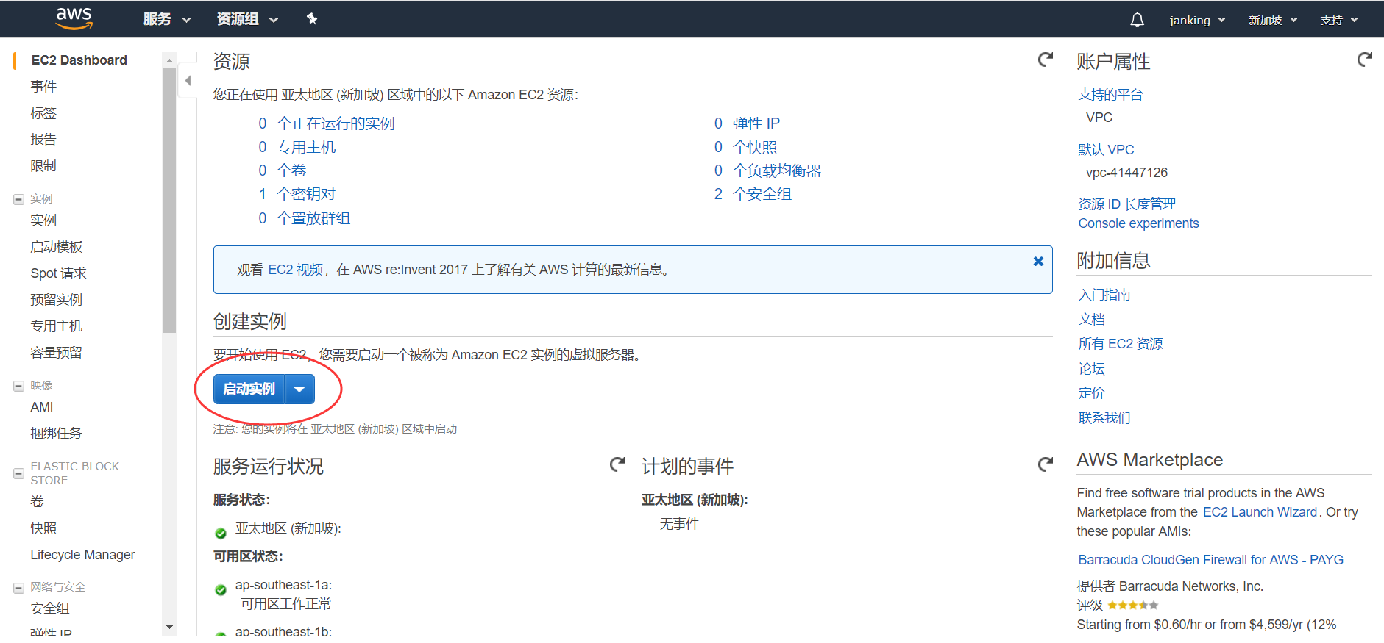Viewport: 1384px width, 643px height.
Task: Refresh the 计划的事件 scheduled events section
Action: [1045, 464]
